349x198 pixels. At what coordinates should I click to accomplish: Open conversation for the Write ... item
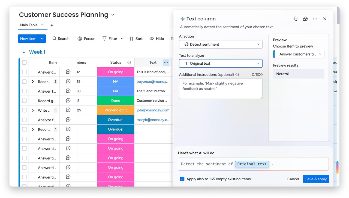tap(68, 110)
